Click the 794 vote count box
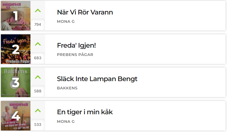227x132 pixels. pos(38,25)
